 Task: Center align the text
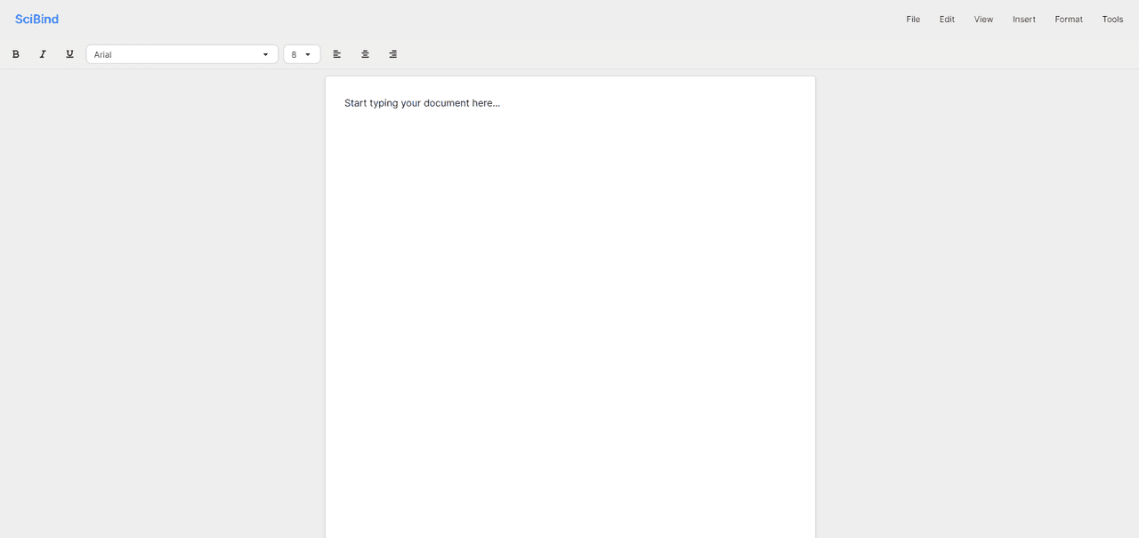point(365,54)
